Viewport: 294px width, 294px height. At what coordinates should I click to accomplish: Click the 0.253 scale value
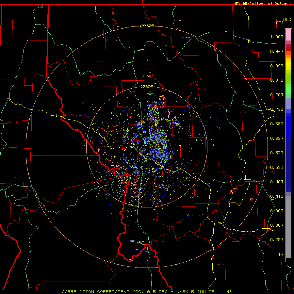[x=277, y=240]
